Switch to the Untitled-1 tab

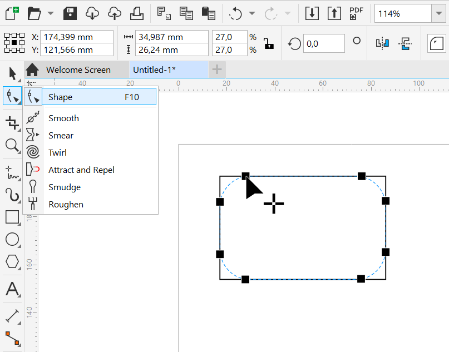pyautogui.click(x=169, y=70)
